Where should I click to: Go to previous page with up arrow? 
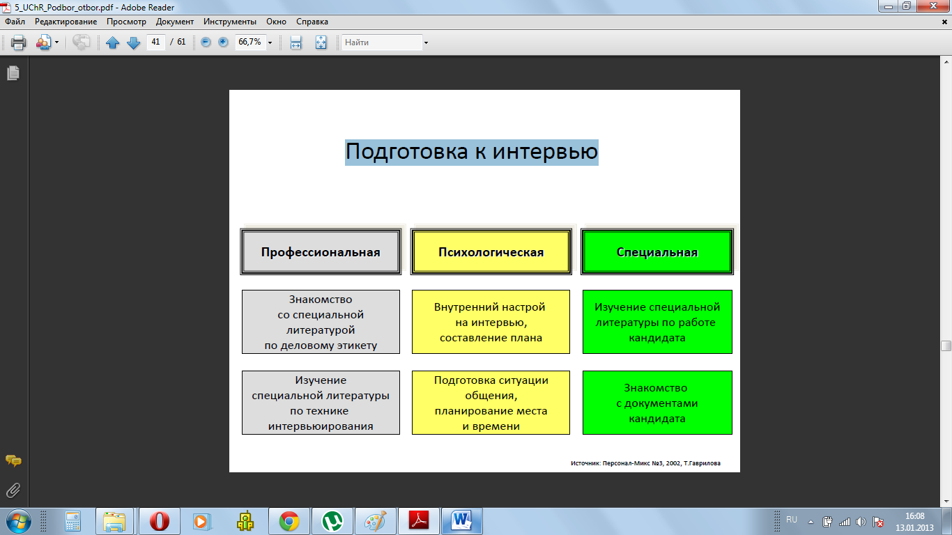[x=113, y=42]
